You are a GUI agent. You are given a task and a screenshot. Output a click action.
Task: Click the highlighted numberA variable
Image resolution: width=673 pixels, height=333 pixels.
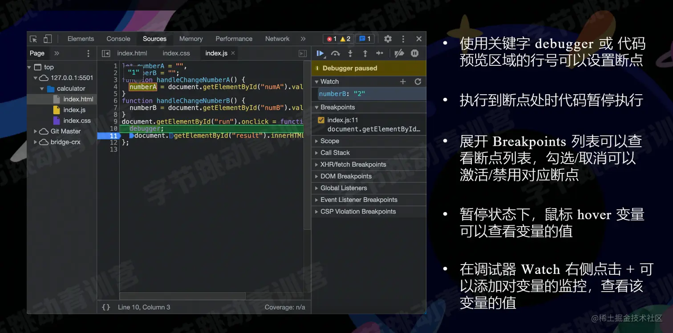coord(143,87)
